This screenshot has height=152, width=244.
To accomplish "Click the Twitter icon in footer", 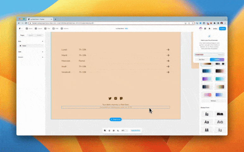I will (x=110, y=98).
